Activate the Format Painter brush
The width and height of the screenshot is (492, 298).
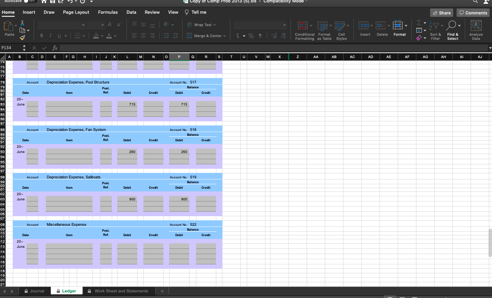[22, 37]
